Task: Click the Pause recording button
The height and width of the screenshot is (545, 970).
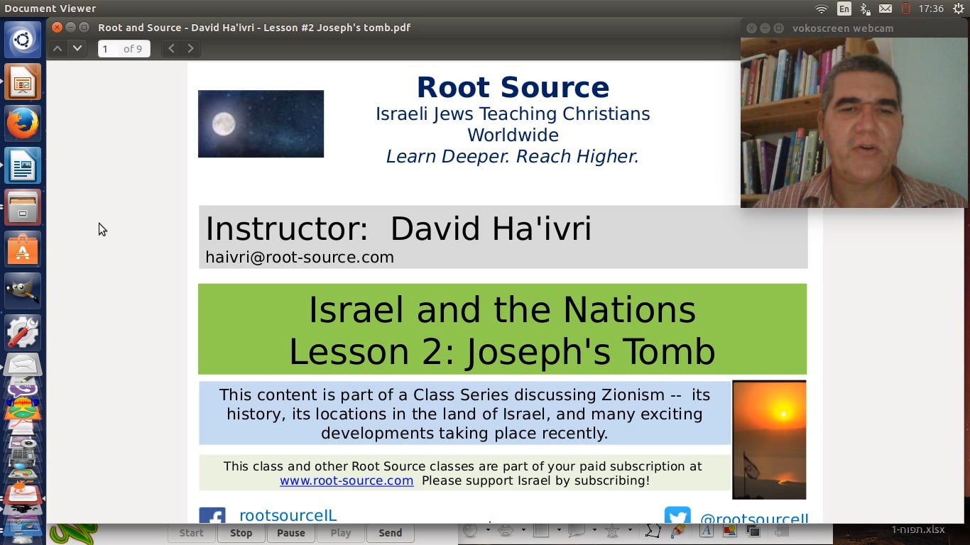Action: pos(290,533)
